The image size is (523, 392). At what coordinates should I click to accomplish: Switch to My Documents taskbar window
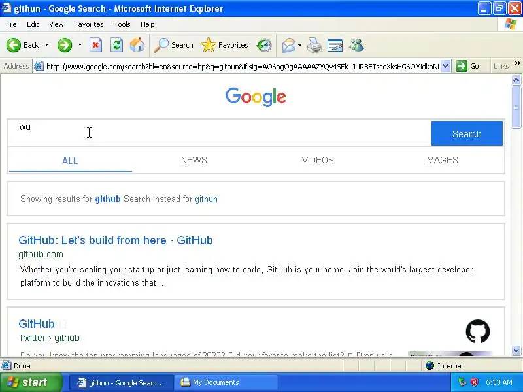point(226,382)
